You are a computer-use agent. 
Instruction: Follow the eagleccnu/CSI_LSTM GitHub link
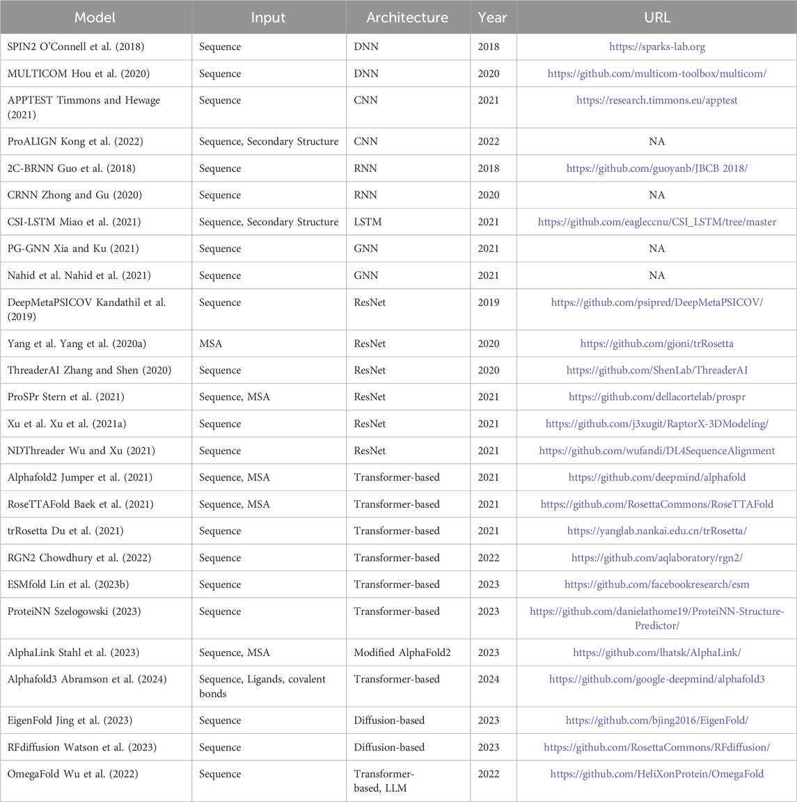[657, 222]
